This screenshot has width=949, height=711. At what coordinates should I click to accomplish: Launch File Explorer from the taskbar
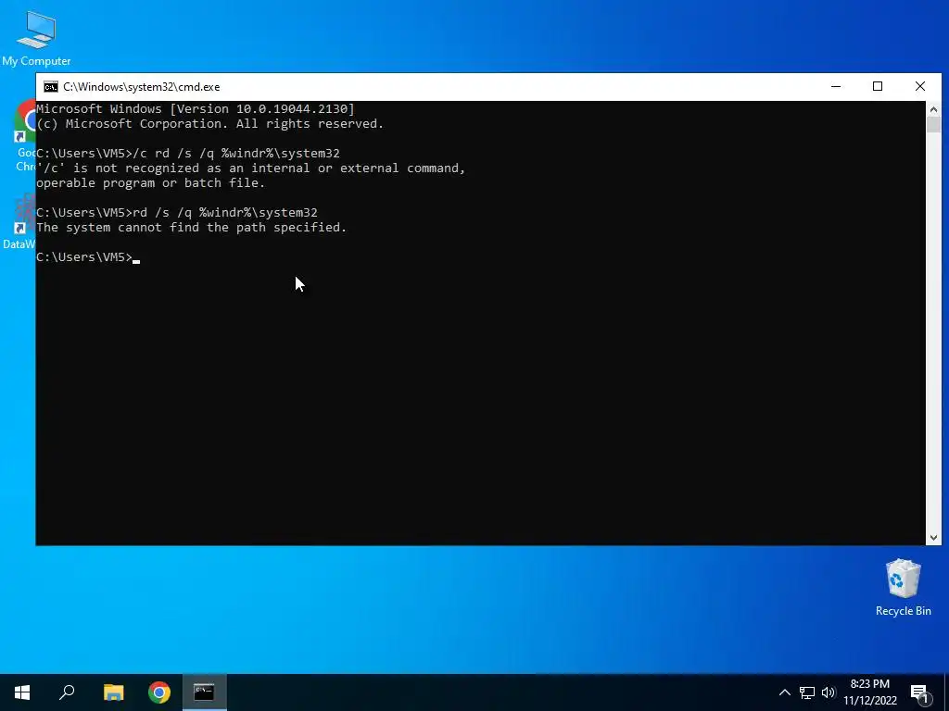(x=113, y=692)
